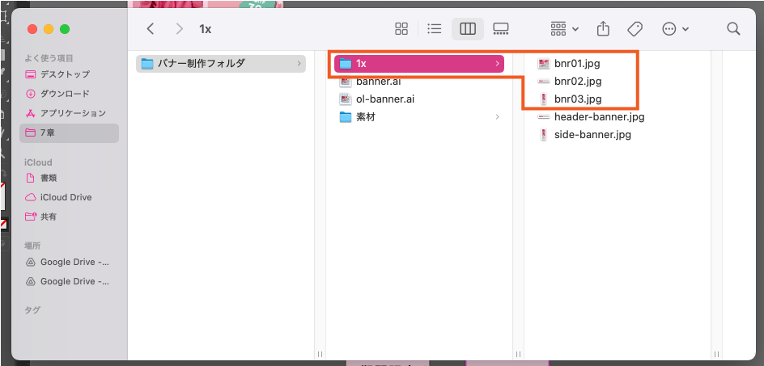Select side-banner.jpg
Screen dimensions: 764x366
(x=592, y=135)
